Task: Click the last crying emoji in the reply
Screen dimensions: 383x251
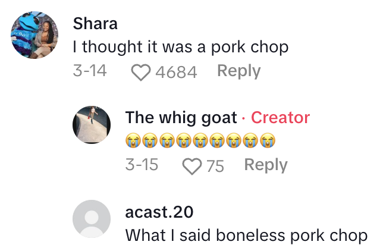Action: 268,140
